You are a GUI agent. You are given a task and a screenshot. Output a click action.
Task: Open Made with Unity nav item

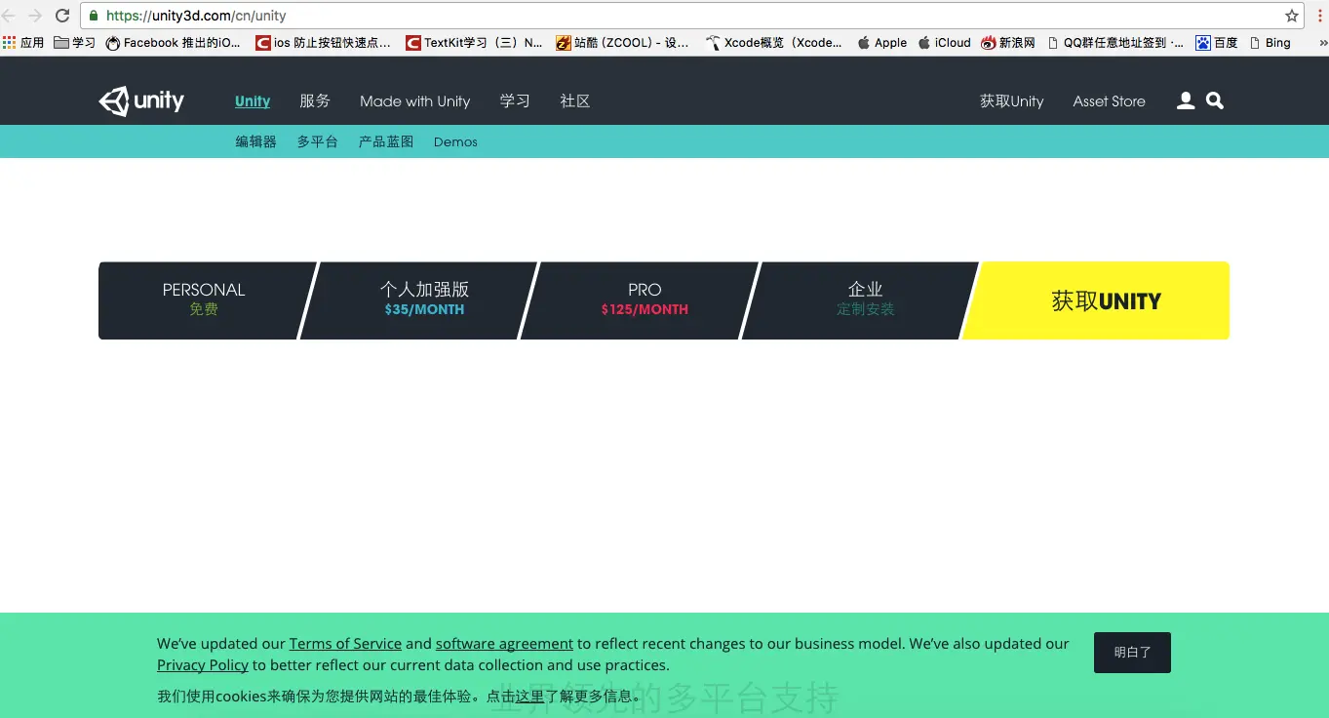tap(414, 100)
